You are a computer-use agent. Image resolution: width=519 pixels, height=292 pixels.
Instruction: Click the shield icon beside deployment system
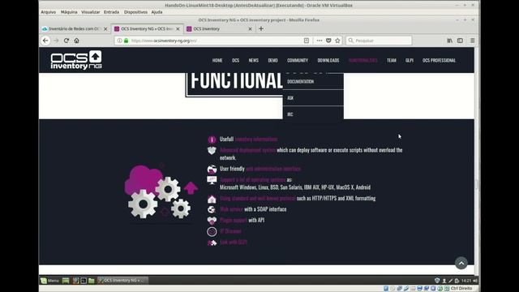click(x=212, y=150)
